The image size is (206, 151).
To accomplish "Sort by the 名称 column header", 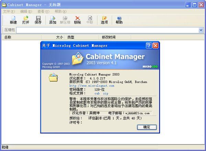I will click(22, 37).
